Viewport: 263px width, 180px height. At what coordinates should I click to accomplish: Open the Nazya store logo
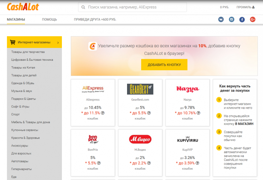pyautogui.click(x=188, y=89)
